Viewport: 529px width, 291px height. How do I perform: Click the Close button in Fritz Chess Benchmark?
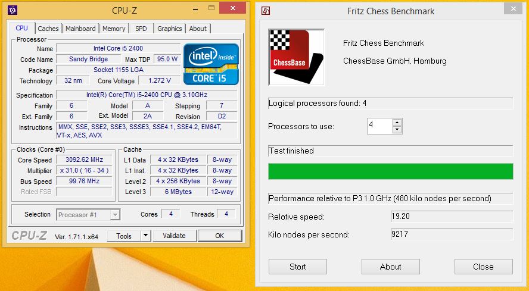(x=484, y=267)
